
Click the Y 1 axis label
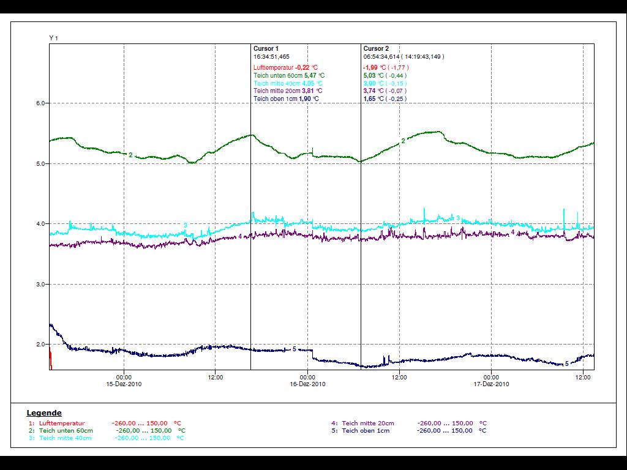tap(53, 38)
